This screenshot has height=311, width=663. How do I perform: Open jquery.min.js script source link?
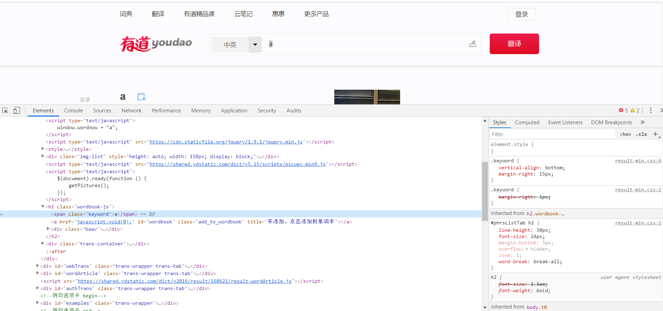[x=226, y=142]
